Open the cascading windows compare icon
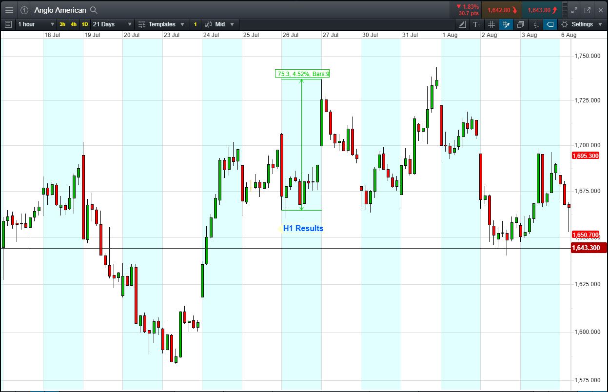 tap(521, 24)
